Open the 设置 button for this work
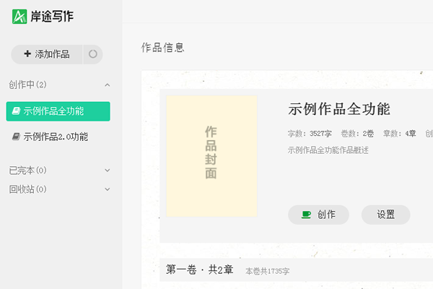Viewport: 433px width, 289px height. click(385, 215)
